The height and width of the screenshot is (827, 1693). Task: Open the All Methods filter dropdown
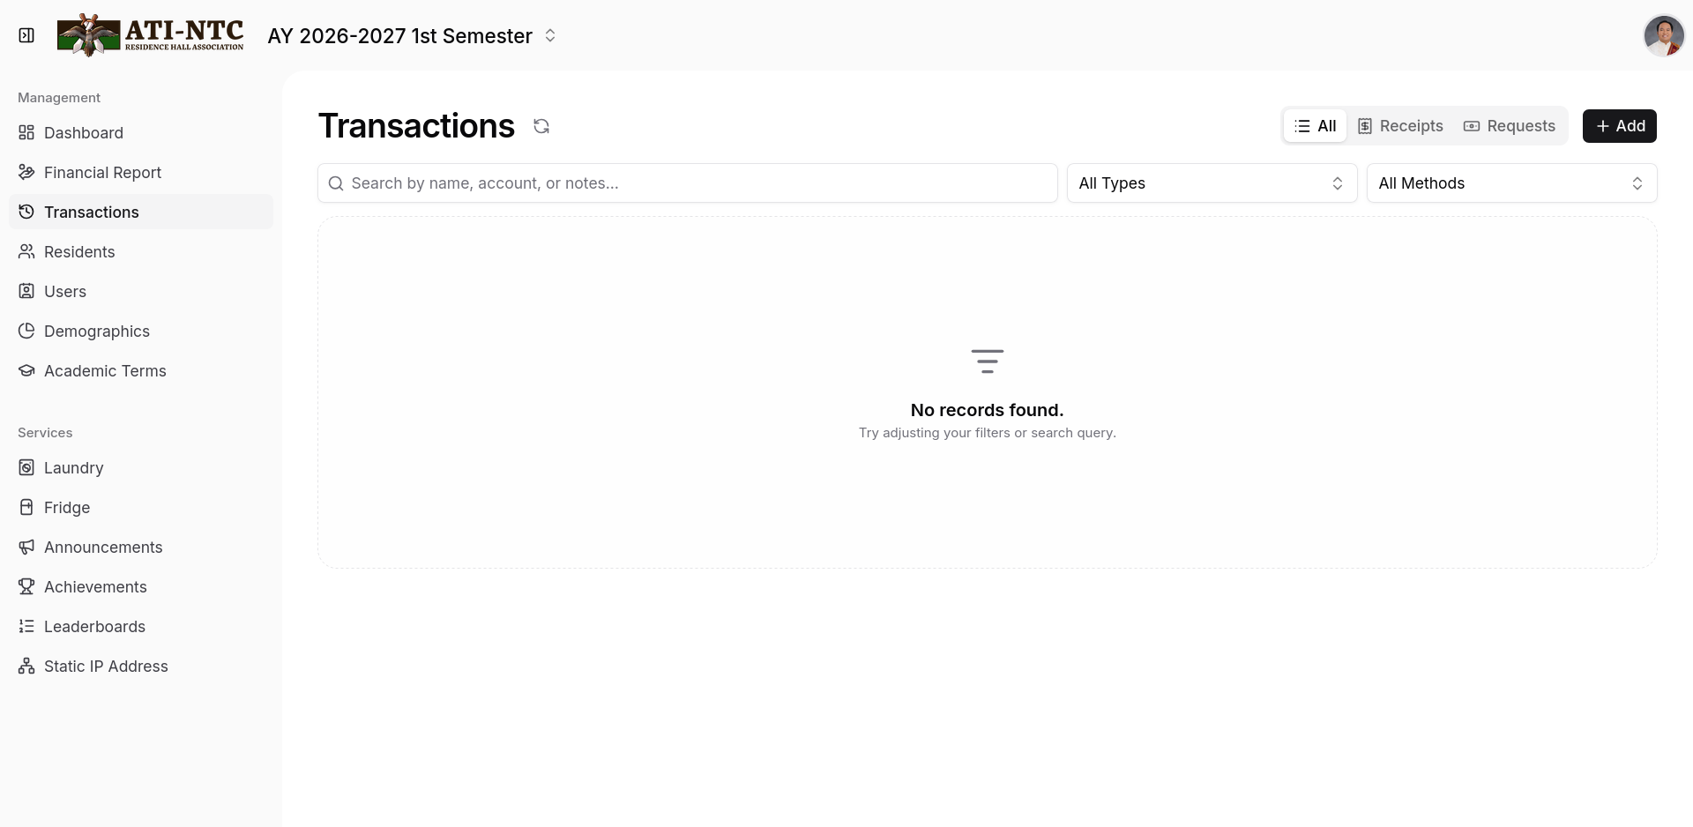1512,183
